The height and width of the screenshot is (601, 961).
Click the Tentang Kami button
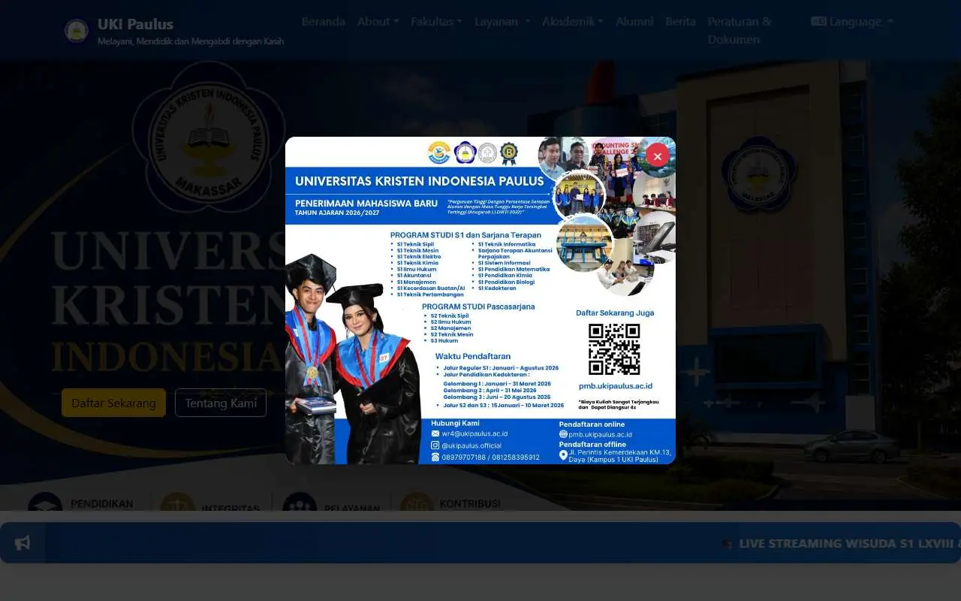(221, 403)
